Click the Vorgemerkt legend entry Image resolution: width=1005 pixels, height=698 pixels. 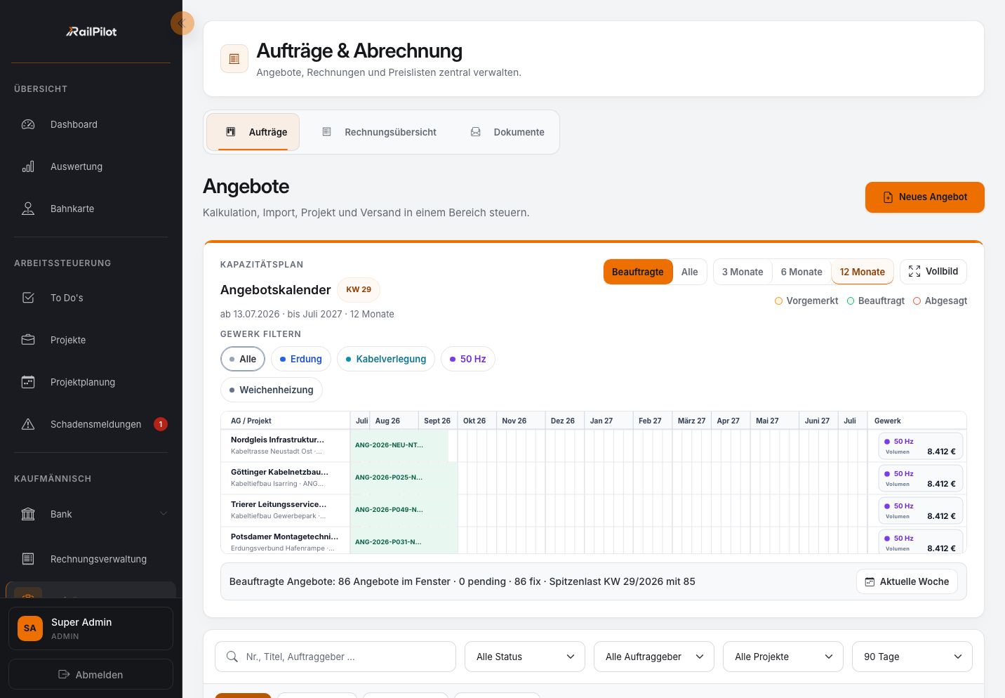pos(806,301)
